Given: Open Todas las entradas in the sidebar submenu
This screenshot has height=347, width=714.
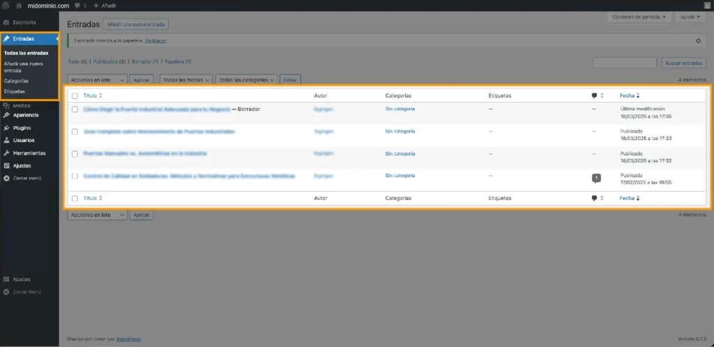Looking at the screenshot, I should [x=26, y=53].
